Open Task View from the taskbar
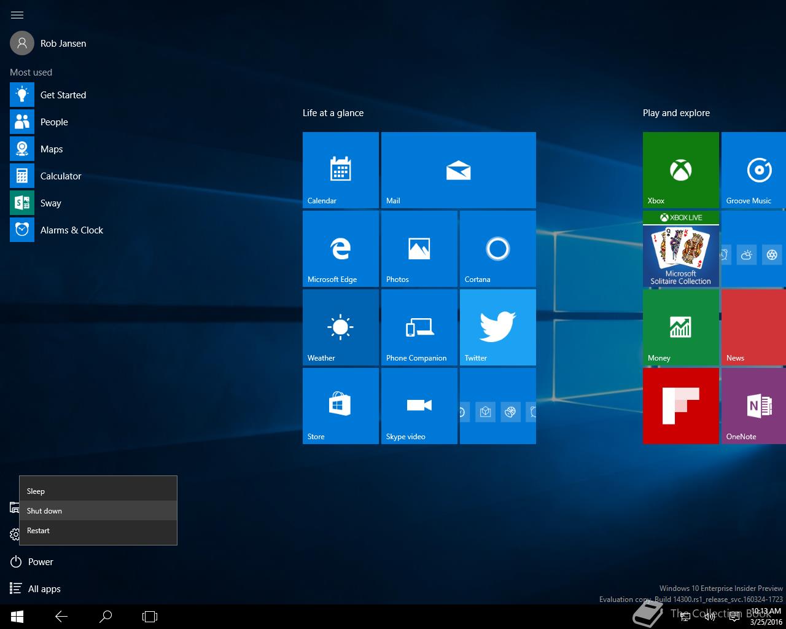Image resolution: width=786 pixels, height=629 pixels. [x=150, y=617]
